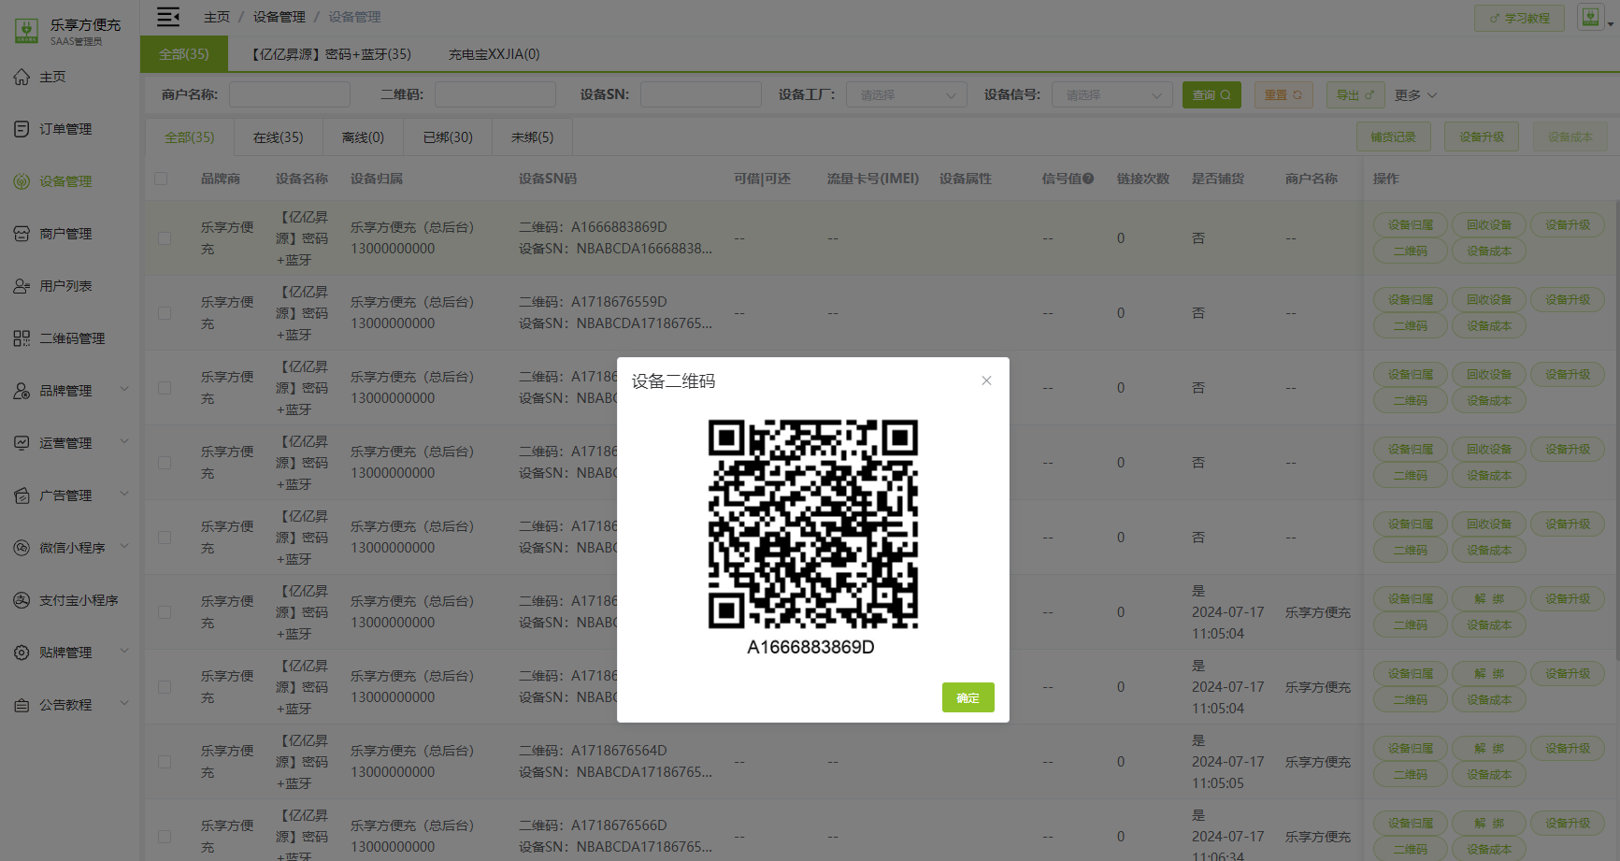Image resolution: width=1620 pixels, height=861 pixels.
Task: Click the top 设备升级 batch button
Action: point(1482,136)
